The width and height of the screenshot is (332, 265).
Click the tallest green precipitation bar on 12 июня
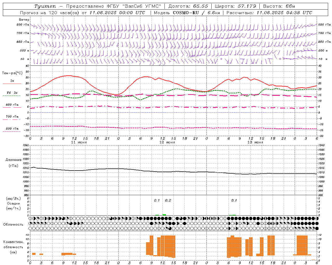coord(164,215)
